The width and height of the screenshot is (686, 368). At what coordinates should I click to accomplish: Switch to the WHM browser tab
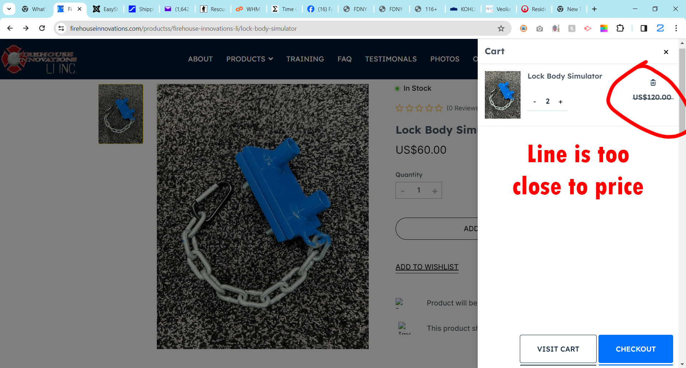click(x=249, y=9)
